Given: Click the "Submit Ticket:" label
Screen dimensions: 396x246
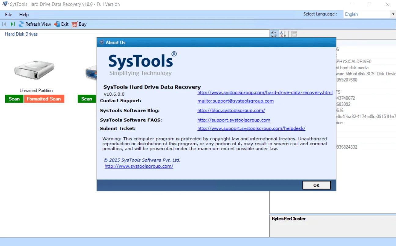Looking at the screenshot, I should pyautogui.click(x=118, y=128).
